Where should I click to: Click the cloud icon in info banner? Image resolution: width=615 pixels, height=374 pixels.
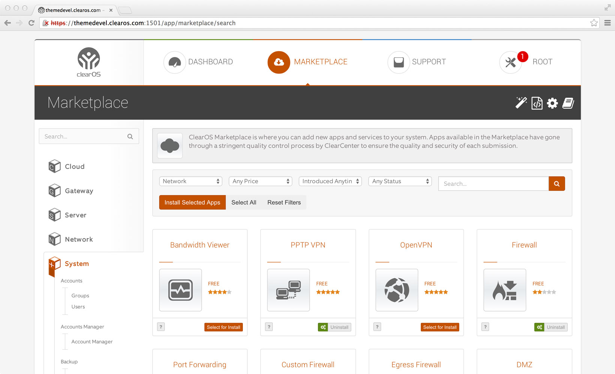click(170, 145)
